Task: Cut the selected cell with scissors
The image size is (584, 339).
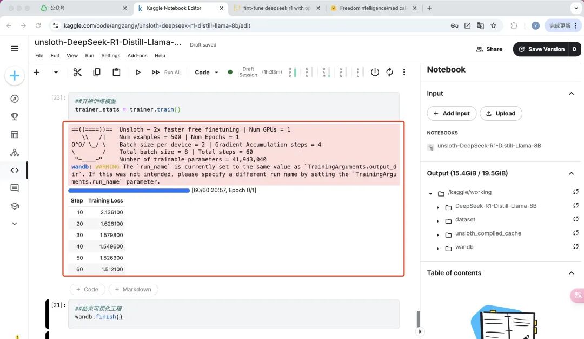Action: tap(77, 73)
